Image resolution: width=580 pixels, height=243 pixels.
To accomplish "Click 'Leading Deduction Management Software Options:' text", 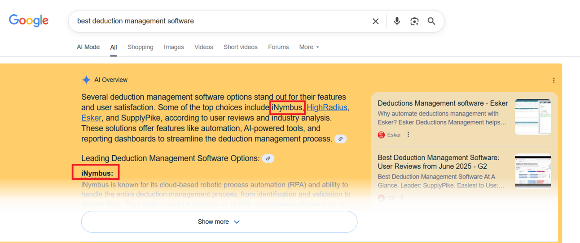I will (171, 158).
